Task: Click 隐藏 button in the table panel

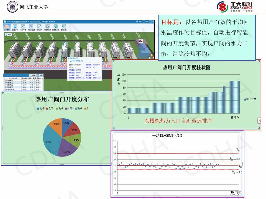Action: click(32, 75)
